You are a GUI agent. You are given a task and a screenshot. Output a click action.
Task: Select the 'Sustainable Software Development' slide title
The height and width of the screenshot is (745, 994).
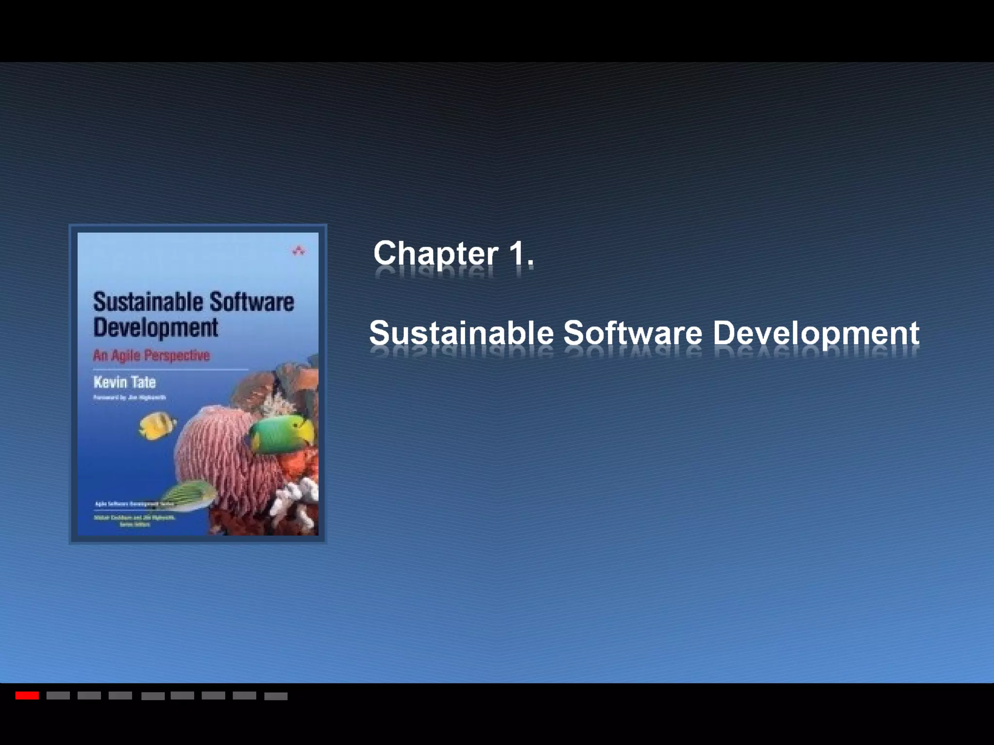644,333
